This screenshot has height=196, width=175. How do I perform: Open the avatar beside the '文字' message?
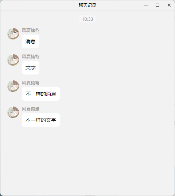(13, 60)
